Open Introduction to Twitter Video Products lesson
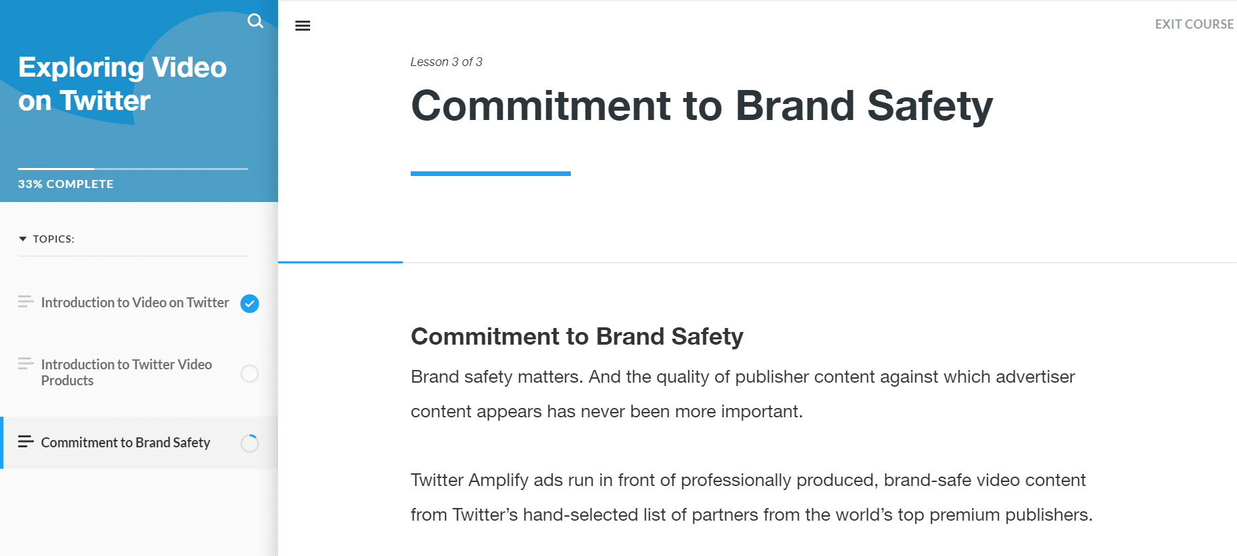This screenshot has width=1237, height=556. coord(127,372)
